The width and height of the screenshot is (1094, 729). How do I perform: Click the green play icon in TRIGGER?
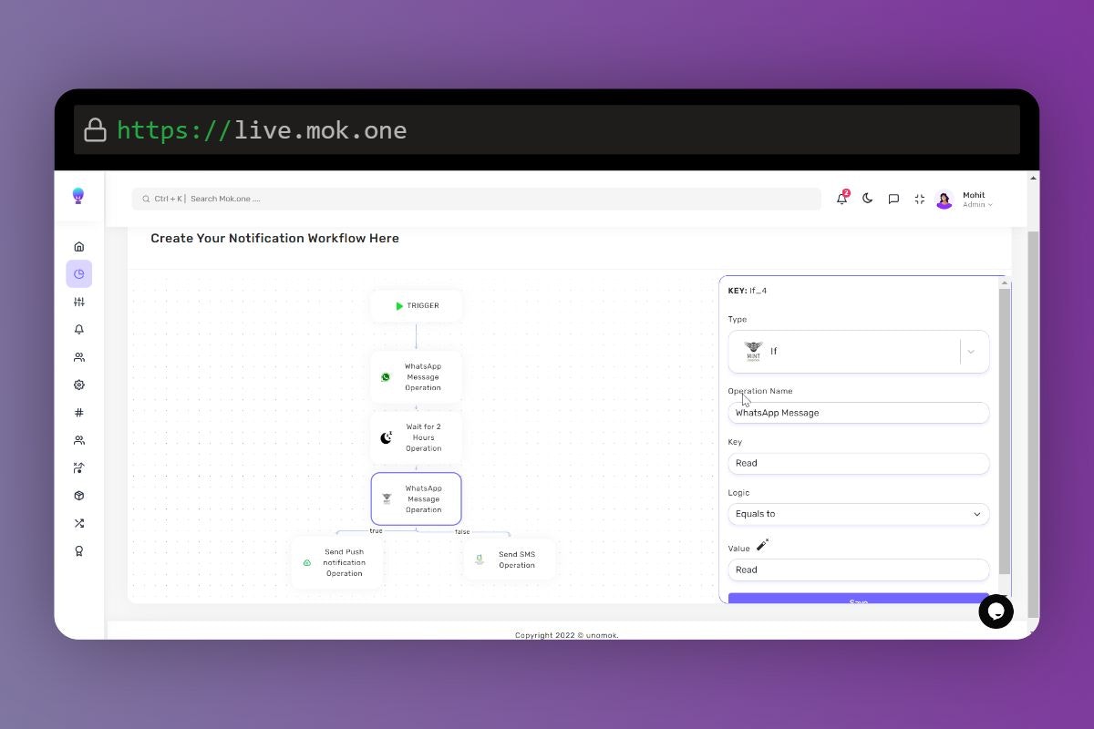click(x=399, y=306)
